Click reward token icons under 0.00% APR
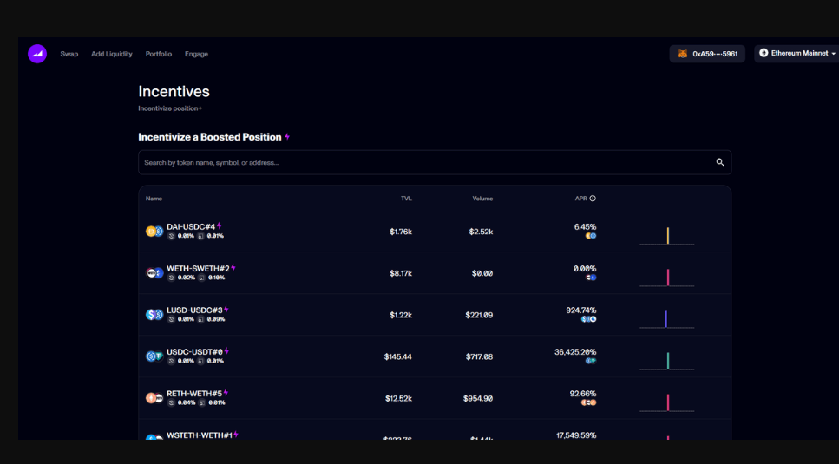The height and width of the screenshot is (464, 839). click(x=591, y=278)
